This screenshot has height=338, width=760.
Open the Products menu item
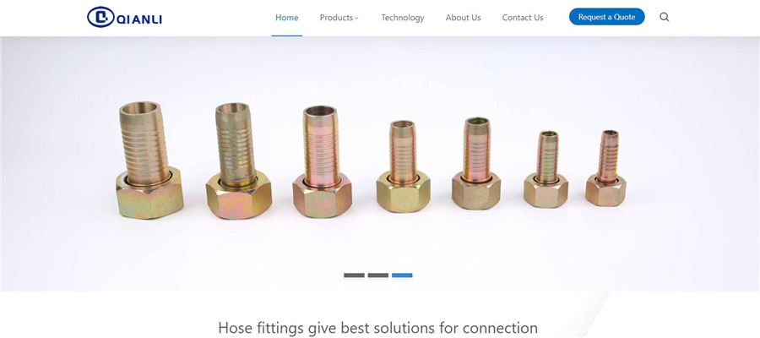[336, 18]
